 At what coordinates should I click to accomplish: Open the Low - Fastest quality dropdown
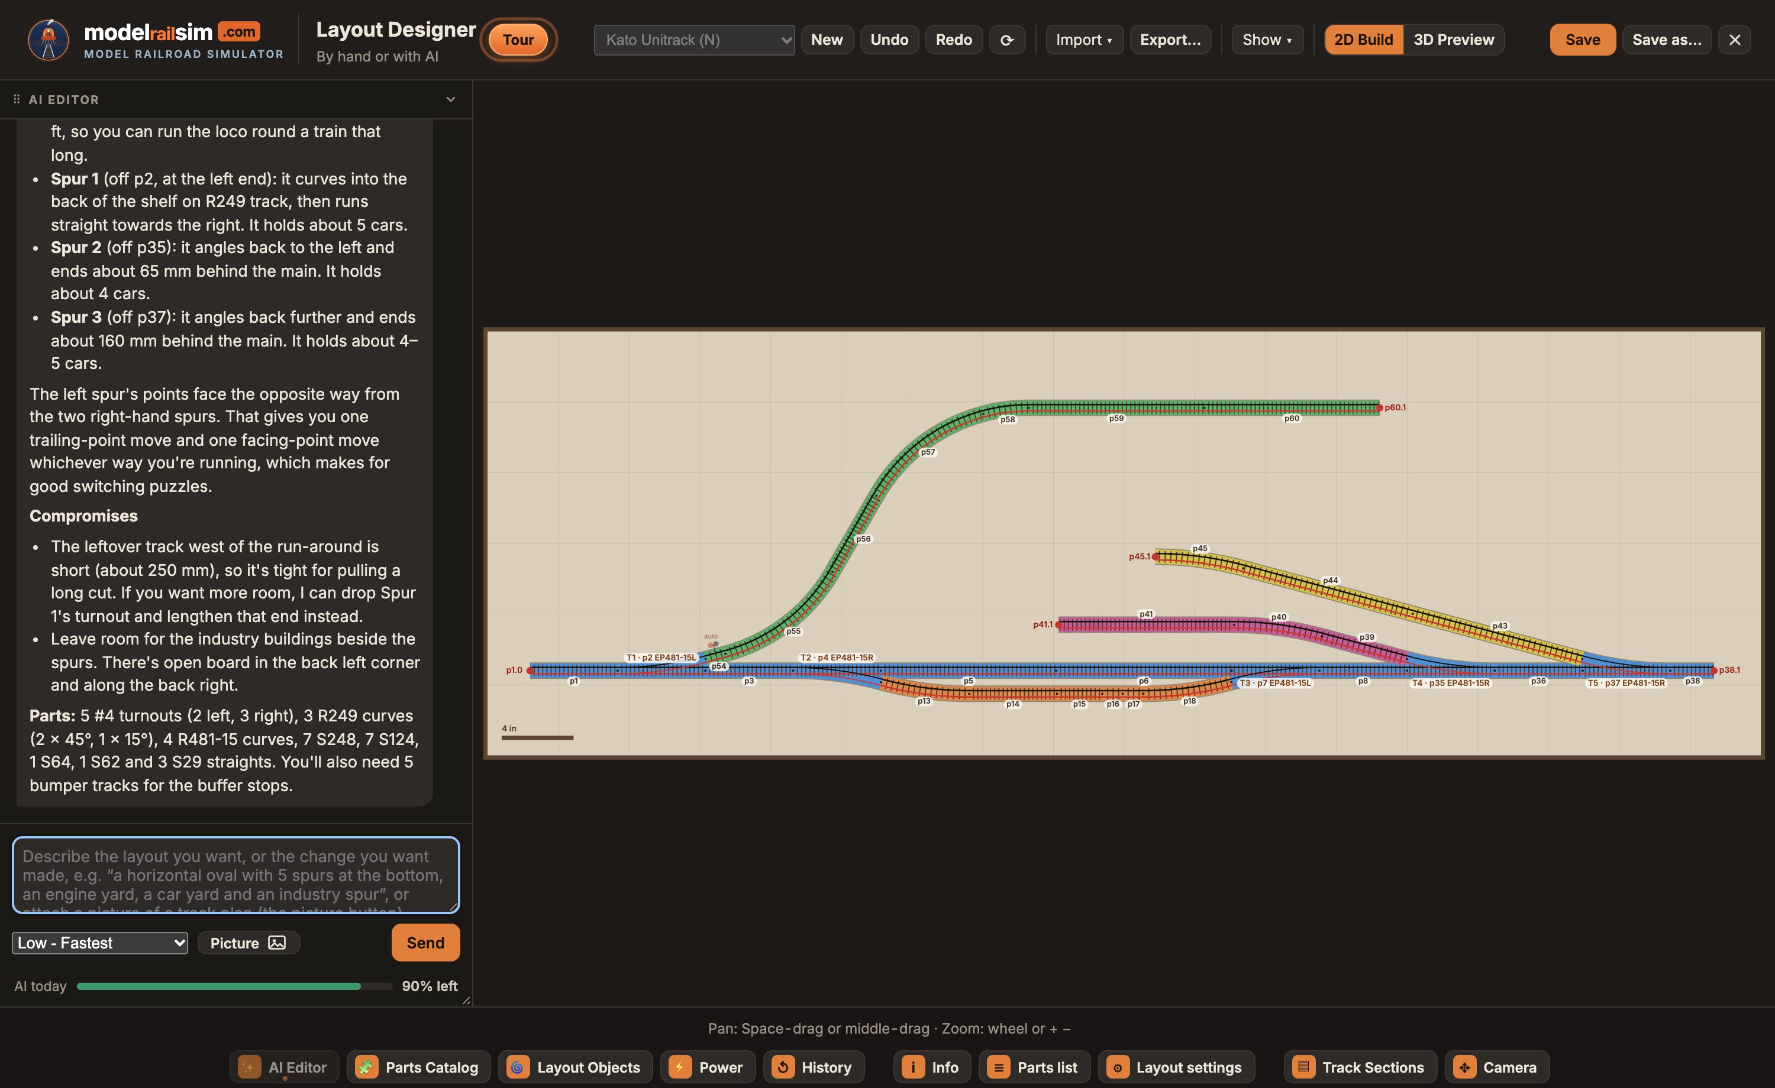point(100,943)
